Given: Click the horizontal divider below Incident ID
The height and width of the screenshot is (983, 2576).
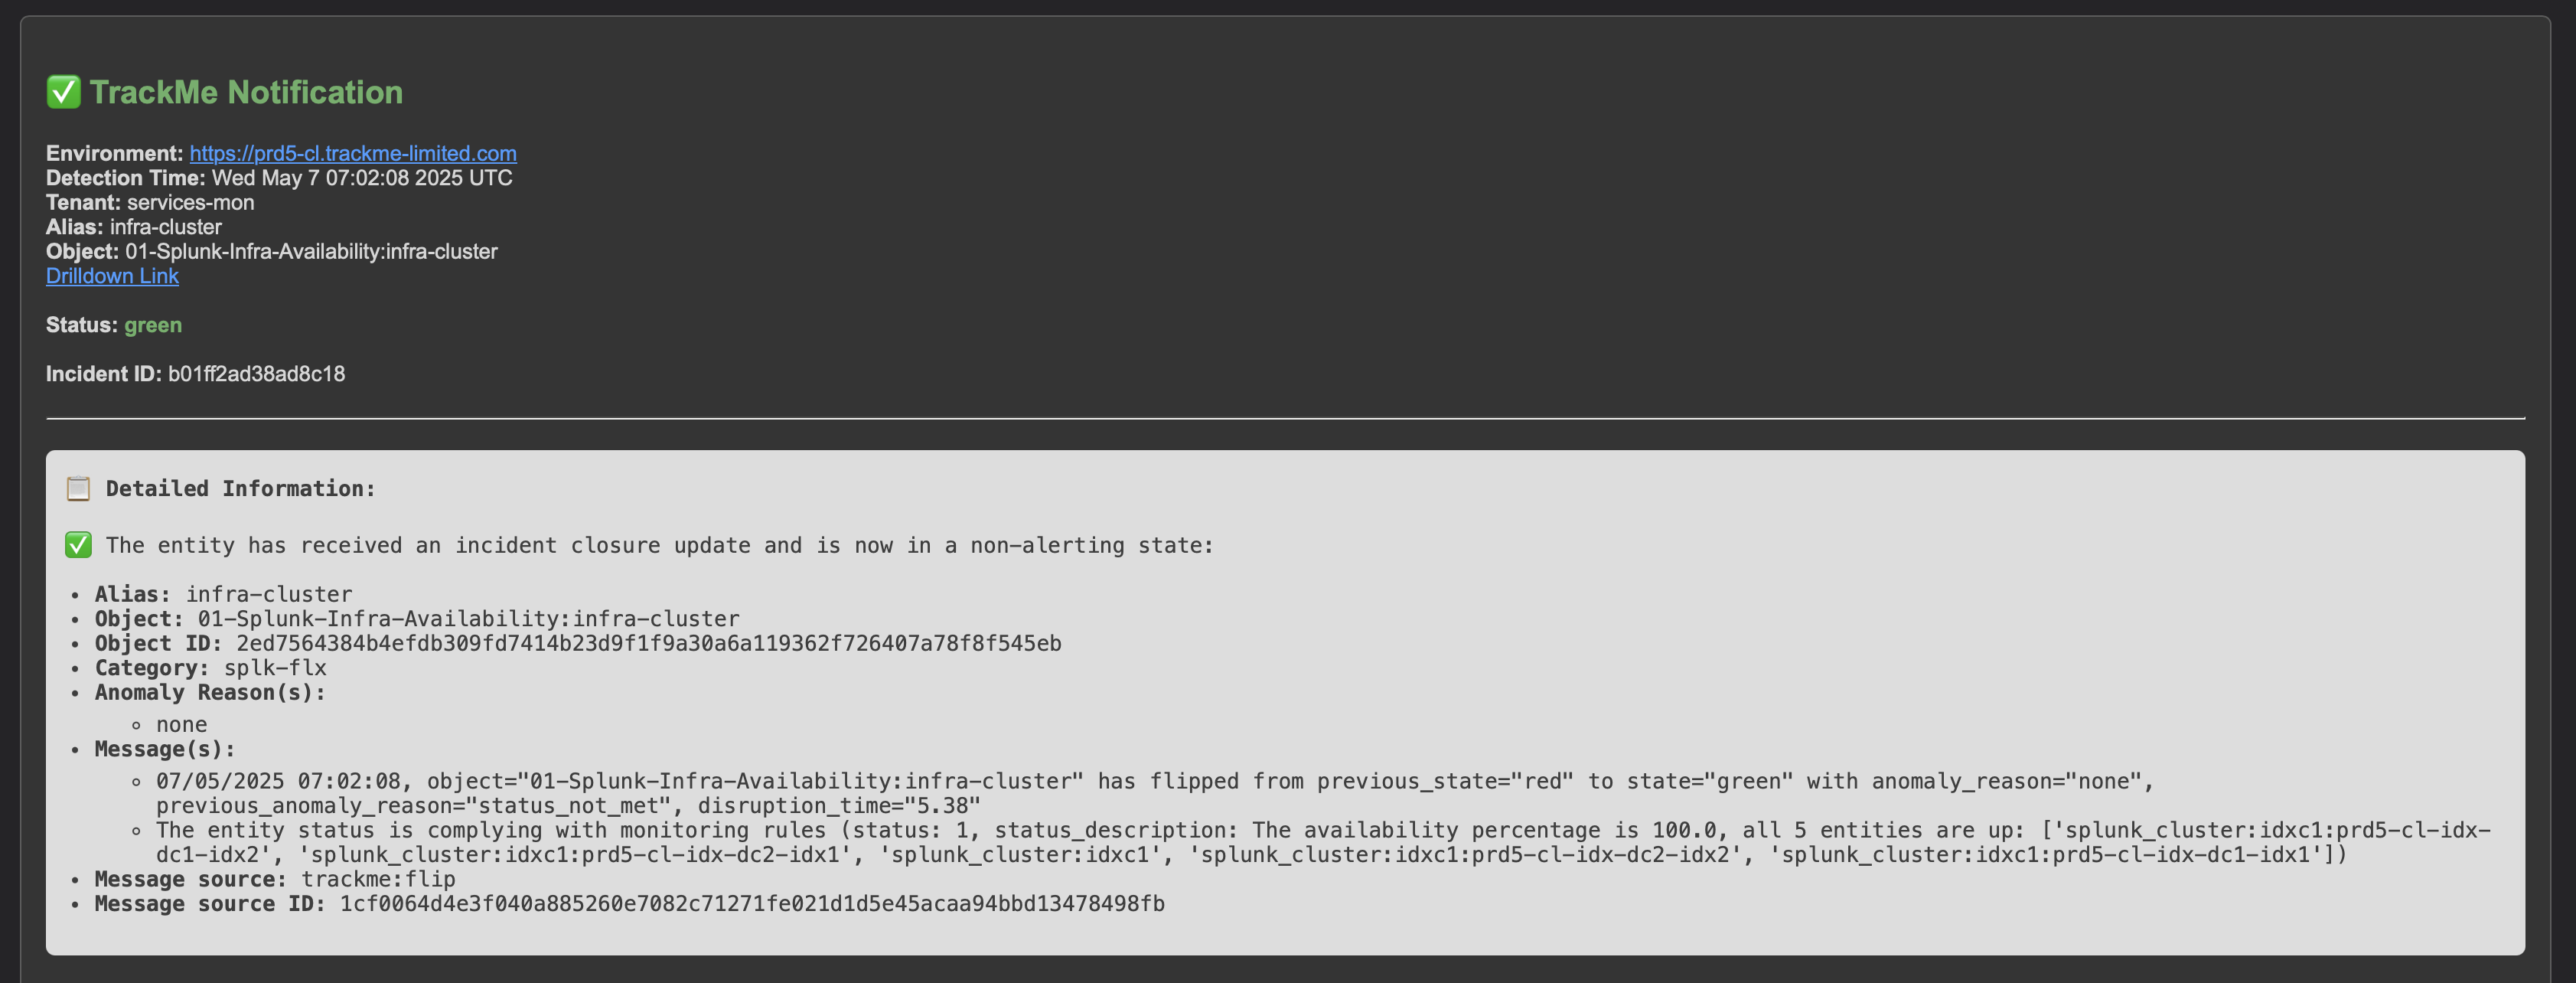Looking at the screenshot, I should pos(1285,418).
